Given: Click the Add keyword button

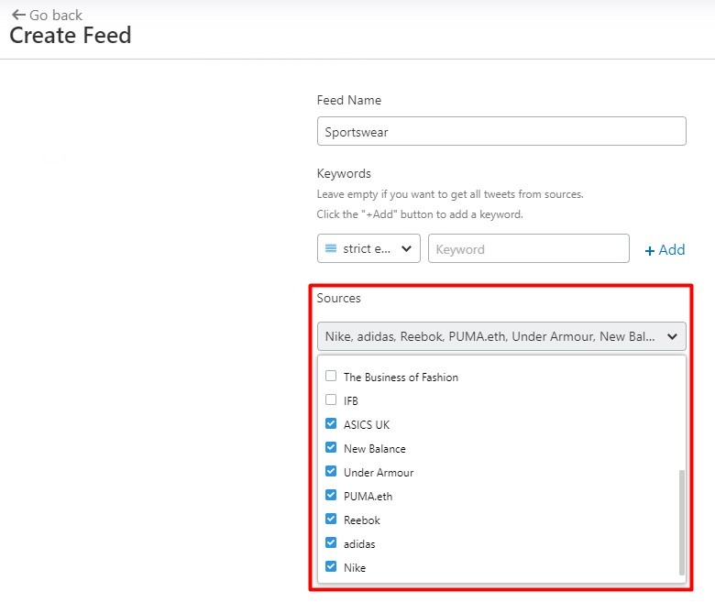Looking at the screenshot, I should point(665,250).
